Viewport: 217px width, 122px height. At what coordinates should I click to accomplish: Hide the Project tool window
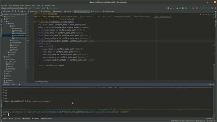pos(25,11)
